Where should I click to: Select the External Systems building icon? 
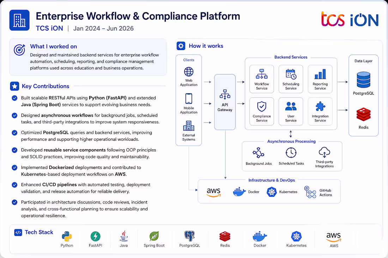pos(189,126)
